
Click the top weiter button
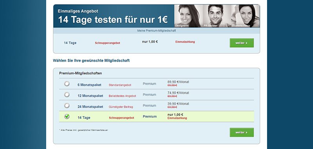pos(241,43)
